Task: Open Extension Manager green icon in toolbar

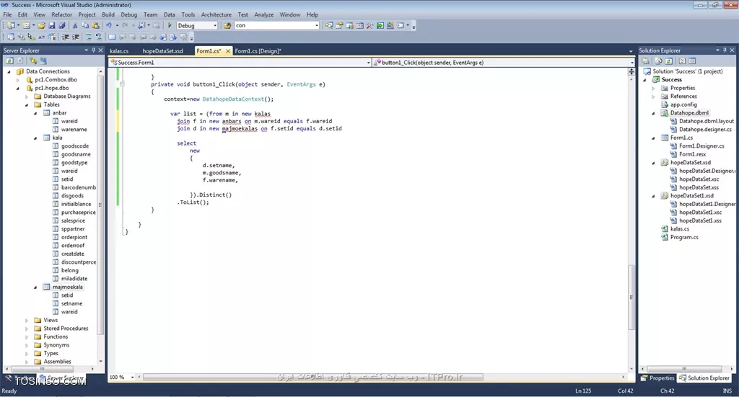Action: pos(380,25)
